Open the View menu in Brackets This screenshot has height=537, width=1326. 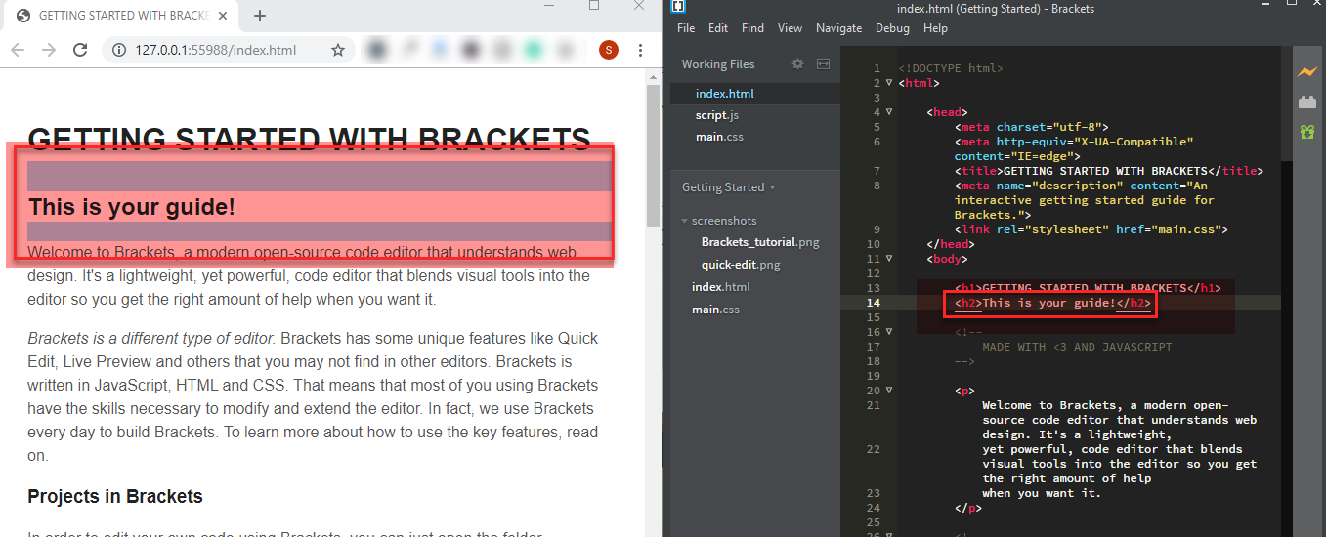(790, 28)
